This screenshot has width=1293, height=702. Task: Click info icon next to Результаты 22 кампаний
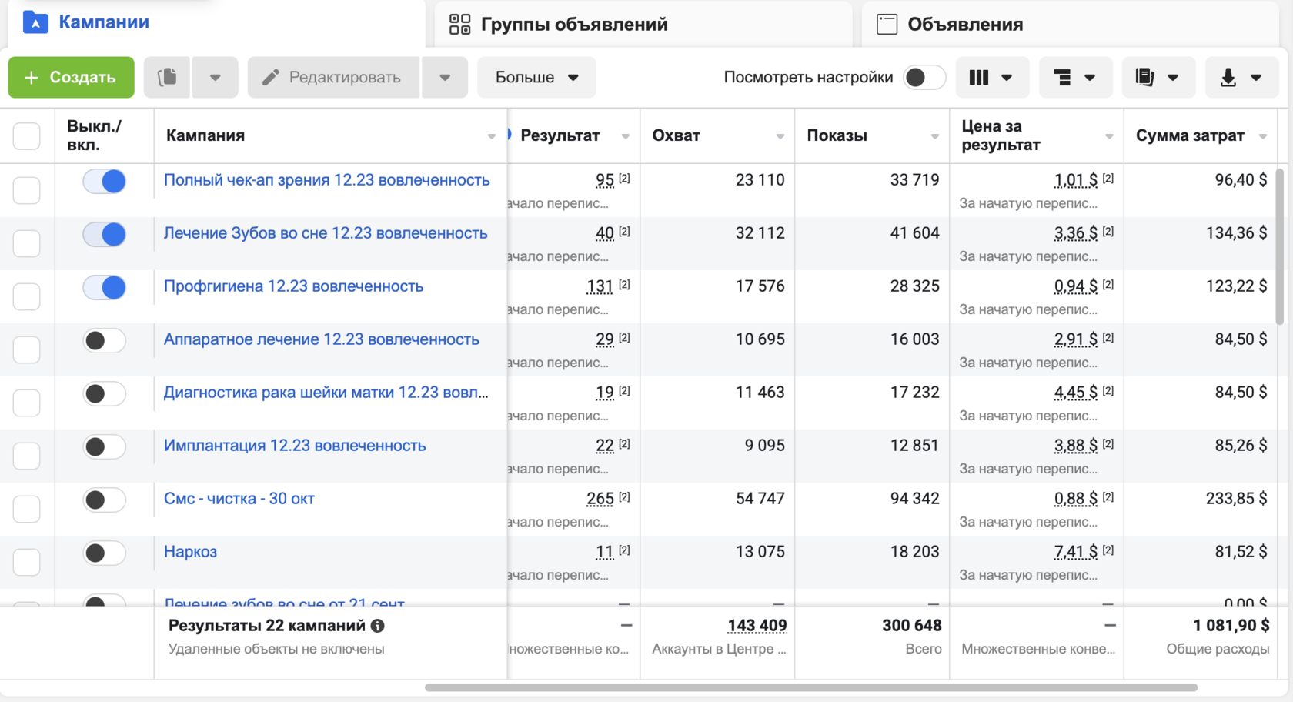(378, 626)
